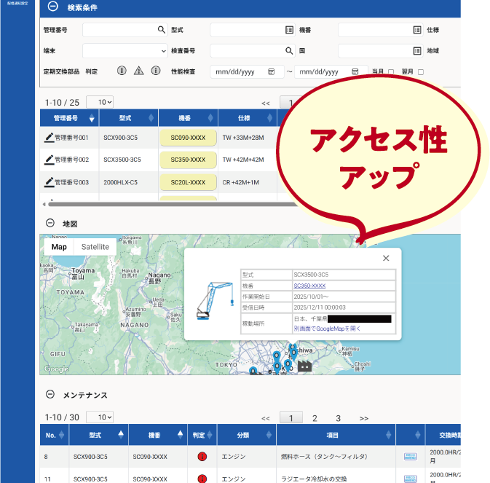The image size is (490, 483).
Task: Select the warning triangle 判定 icon
Action: pyautogui.click(x=139, y=71)
